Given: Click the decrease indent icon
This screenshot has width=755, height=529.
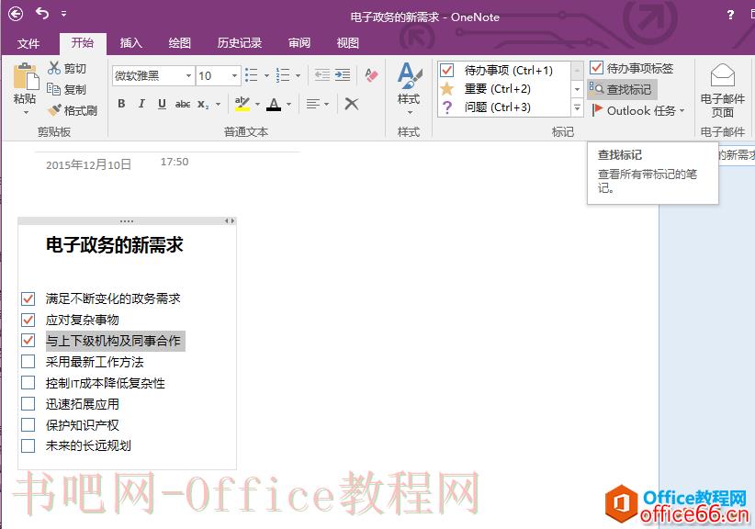Looking at the screenshot, I should (x=321, y=75).
